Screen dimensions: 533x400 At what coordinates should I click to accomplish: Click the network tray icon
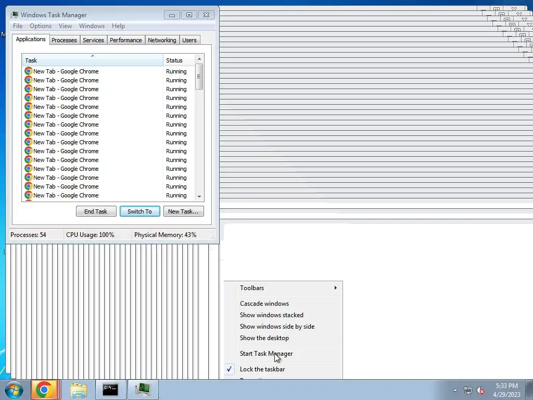tap(468, 390)
